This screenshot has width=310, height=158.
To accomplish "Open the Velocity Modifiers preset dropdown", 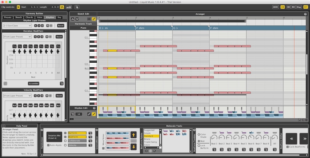I will click(x=18, y=96).
